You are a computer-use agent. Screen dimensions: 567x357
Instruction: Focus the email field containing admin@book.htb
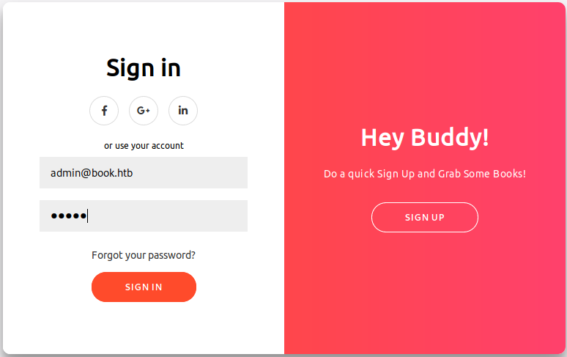click(x=144, y=173)
